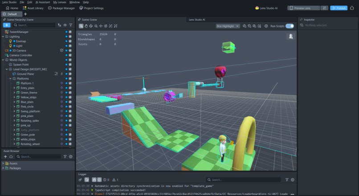Click the Logger search field
This screenshot has width=359, height=196.
click(x=244, y=180)
